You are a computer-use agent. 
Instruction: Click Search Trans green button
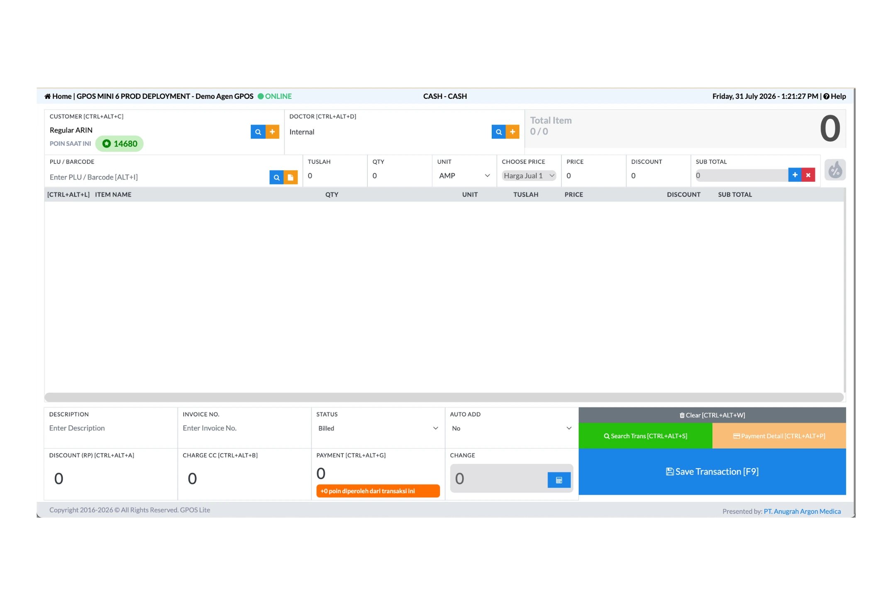click(645, 436)
